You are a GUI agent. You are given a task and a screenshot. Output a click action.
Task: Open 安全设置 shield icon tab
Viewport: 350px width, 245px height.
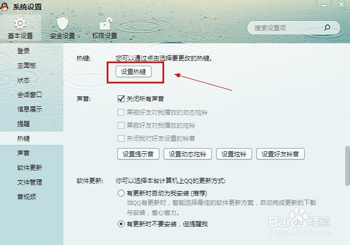coord(63,29)
